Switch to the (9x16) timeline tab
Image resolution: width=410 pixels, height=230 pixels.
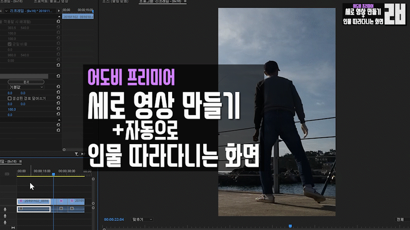point(8,161)
